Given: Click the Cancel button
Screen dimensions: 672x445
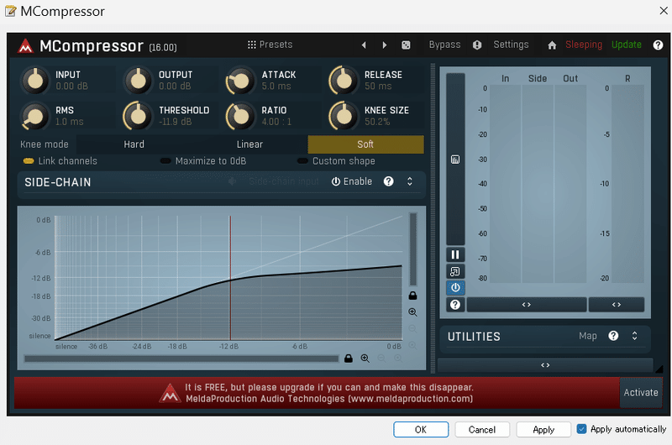Looking at the screenshot, I should tap(482, 430).
